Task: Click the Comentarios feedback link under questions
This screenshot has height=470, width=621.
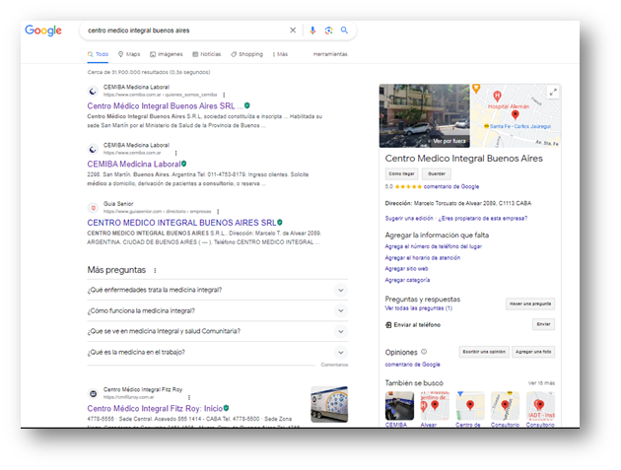Action: [334, 365]
